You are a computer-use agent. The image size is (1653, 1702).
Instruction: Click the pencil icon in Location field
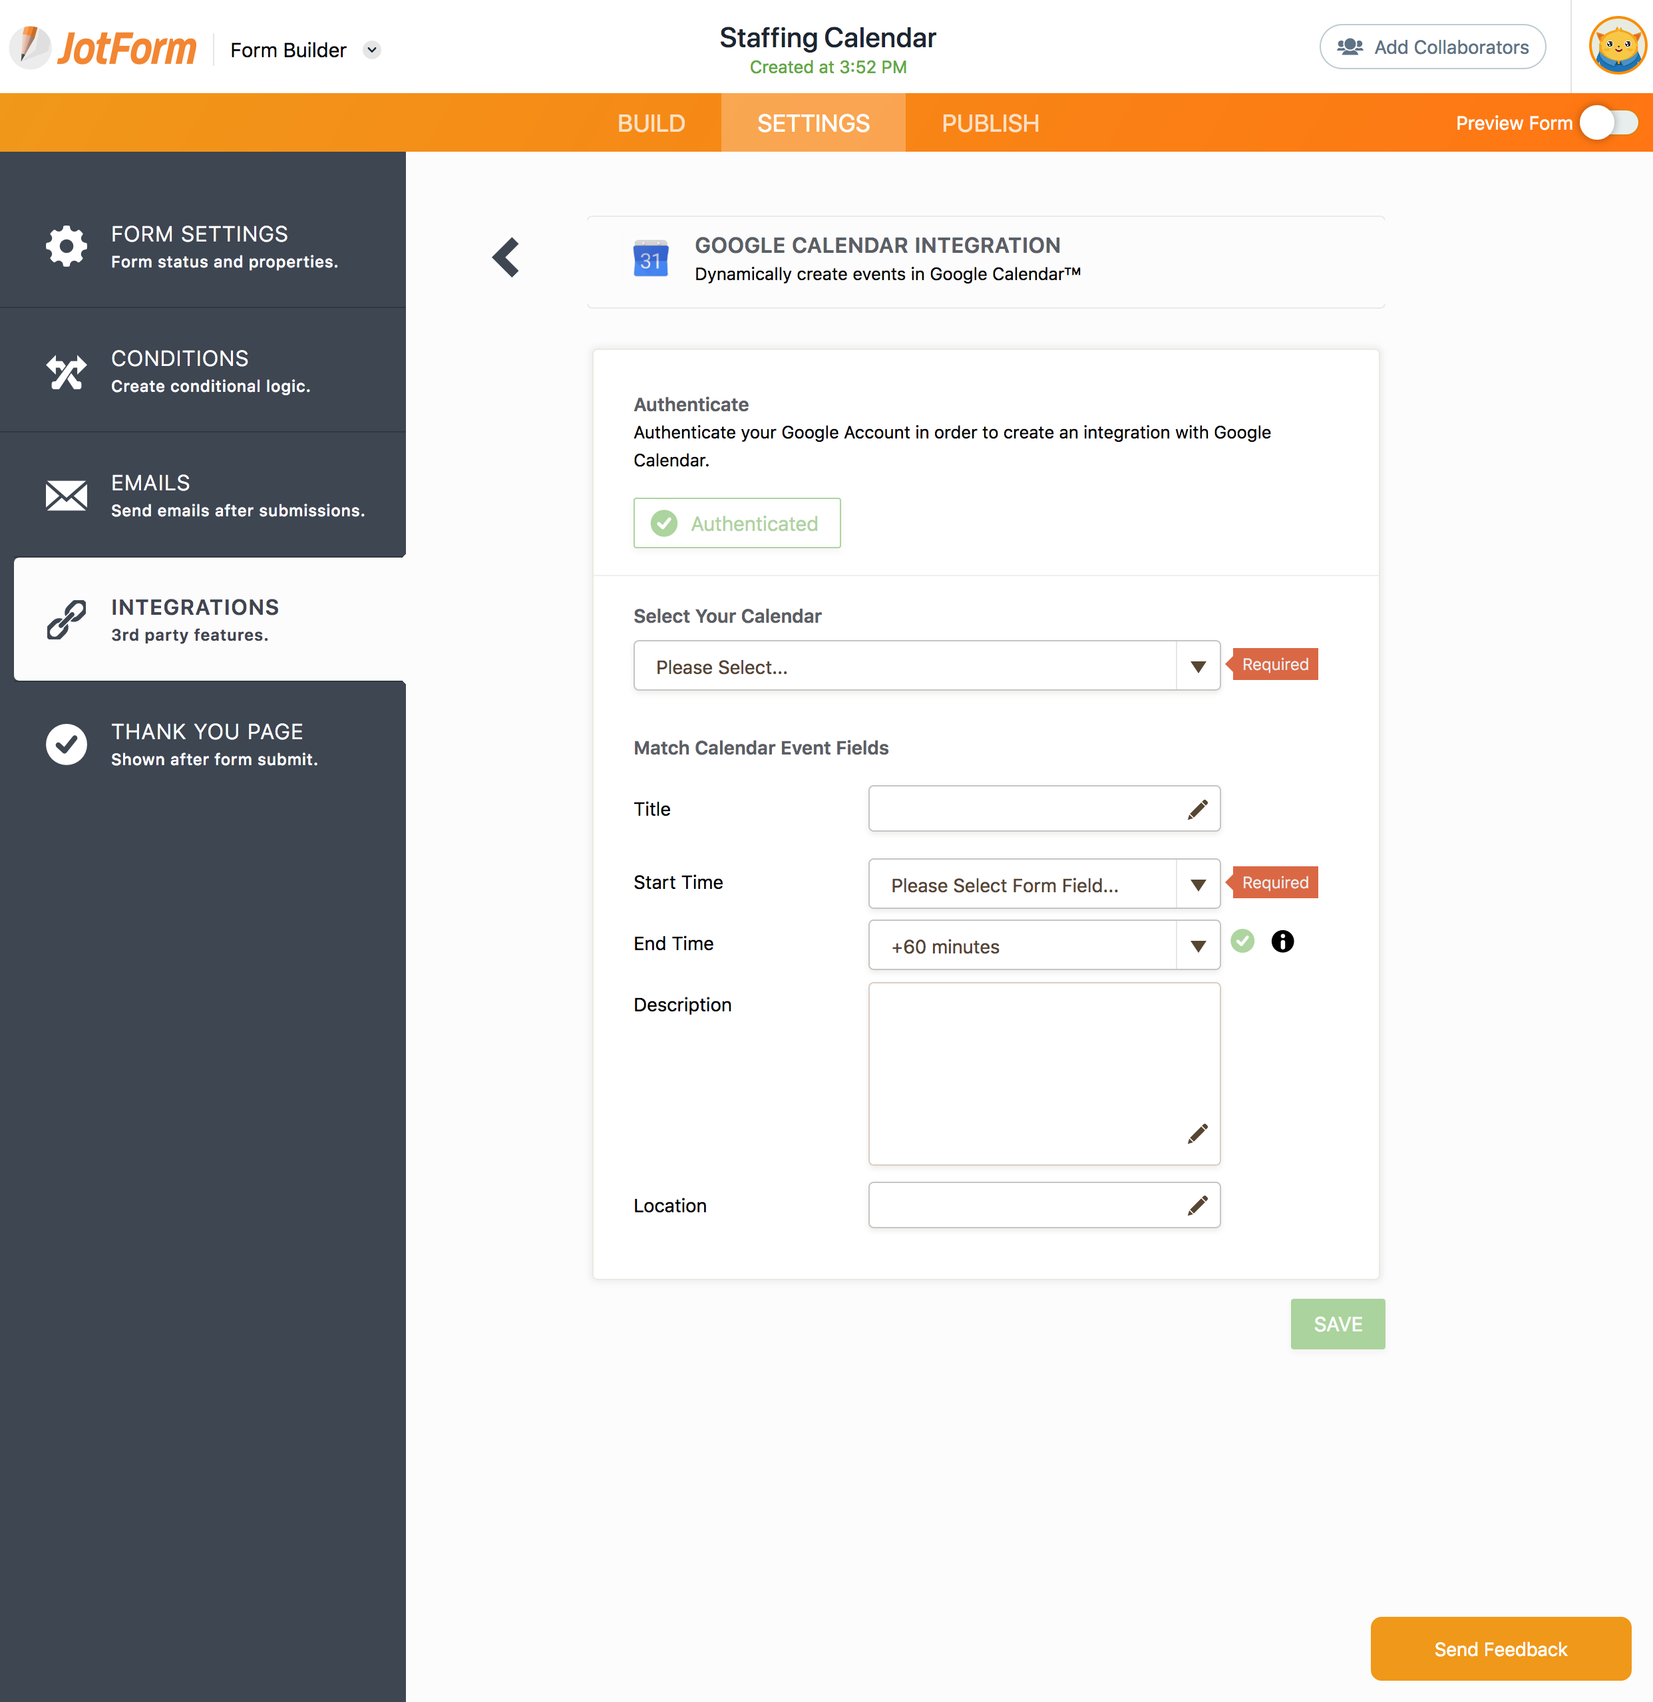pos(1198,1205)
